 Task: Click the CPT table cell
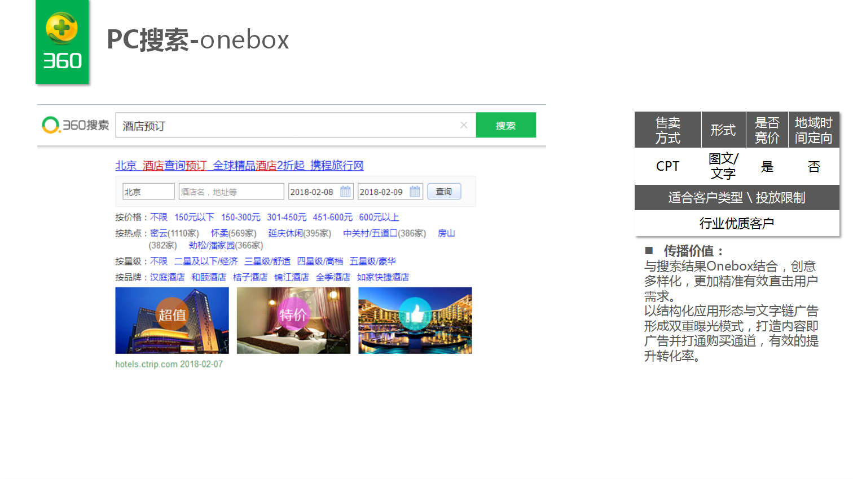(668, 166)
